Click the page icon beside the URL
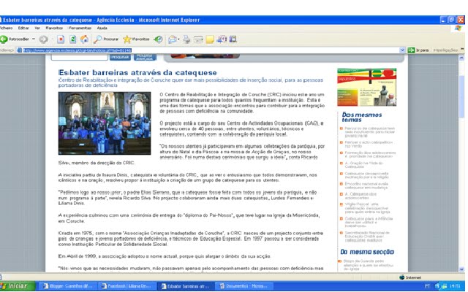The width and height of the screenshot is (468, 292). [x=20, y=50]
